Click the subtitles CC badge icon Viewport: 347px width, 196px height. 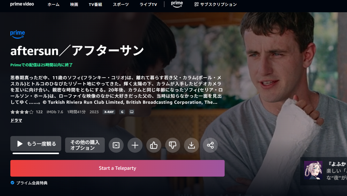(x=132, y=112)
